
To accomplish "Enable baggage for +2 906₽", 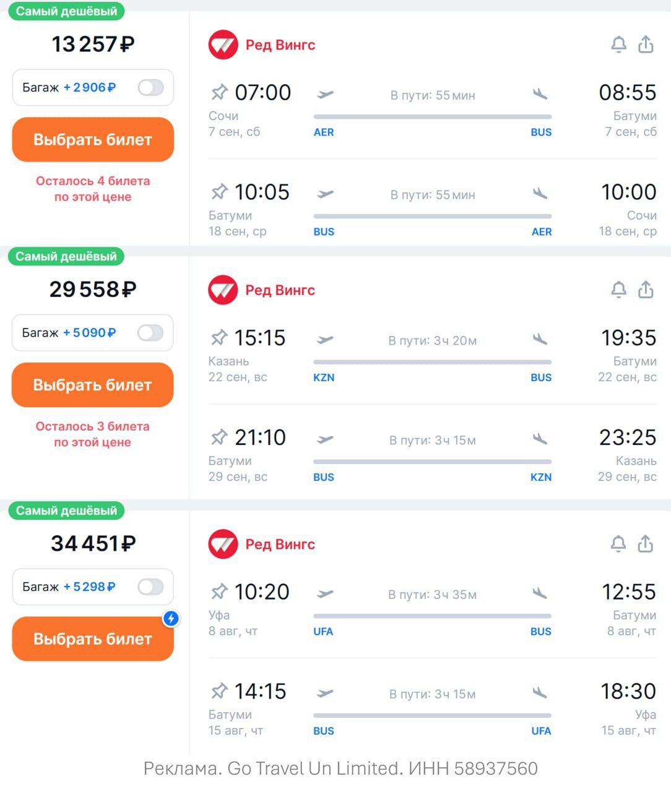I will click(150, 87).
